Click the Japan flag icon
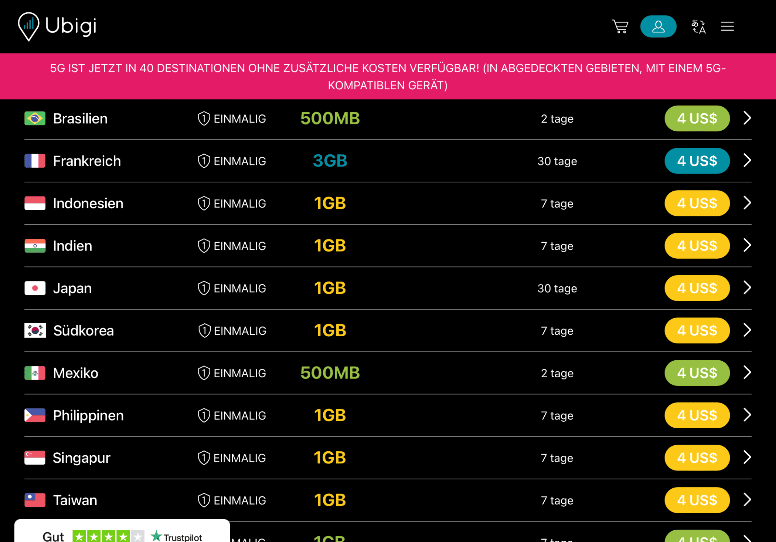The image size is (776, 542). click(x=35, y=288)
